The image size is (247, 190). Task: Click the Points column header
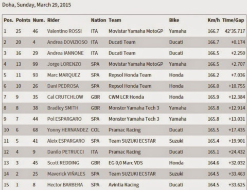23,20
